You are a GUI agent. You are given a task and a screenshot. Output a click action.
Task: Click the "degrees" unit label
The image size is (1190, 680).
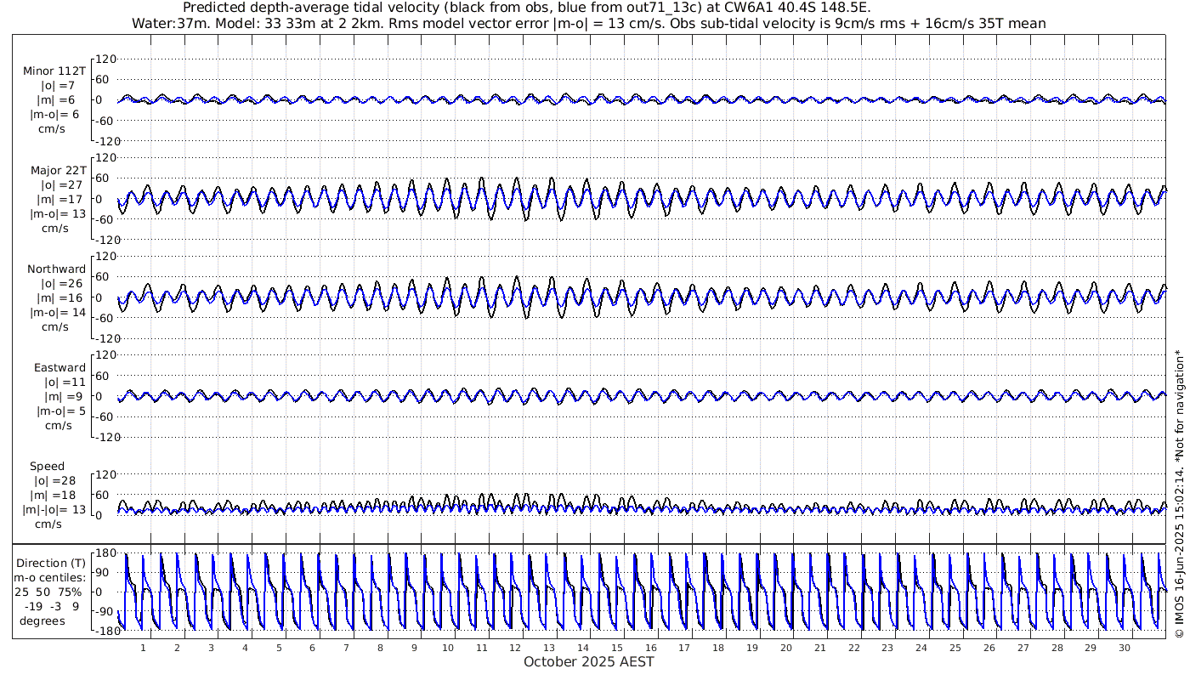tap(42, 620)
